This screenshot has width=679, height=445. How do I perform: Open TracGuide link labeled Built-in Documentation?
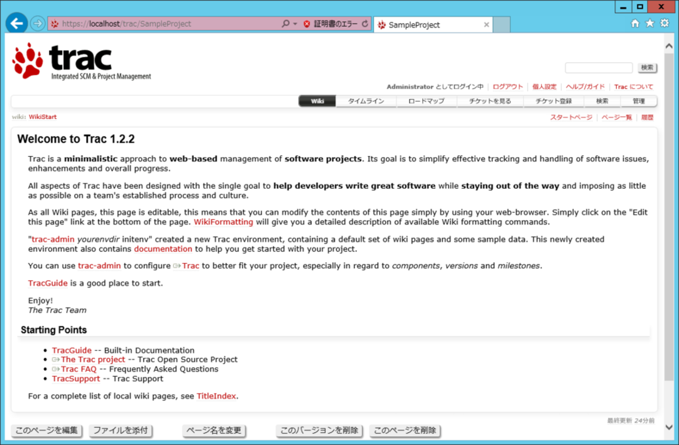(72, 351)
